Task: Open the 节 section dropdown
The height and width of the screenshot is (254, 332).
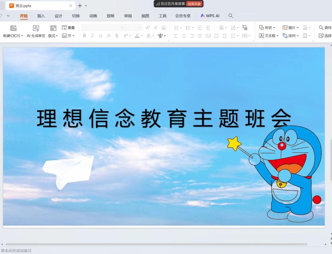Action: [68, 36]
